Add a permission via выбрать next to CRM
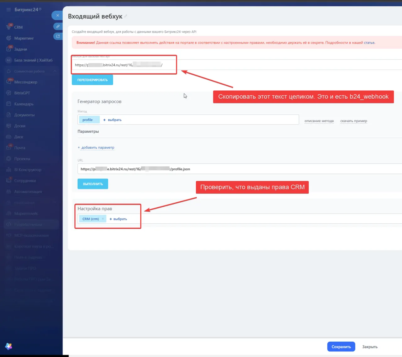This screenshot has width=402, height=357. 118,219
